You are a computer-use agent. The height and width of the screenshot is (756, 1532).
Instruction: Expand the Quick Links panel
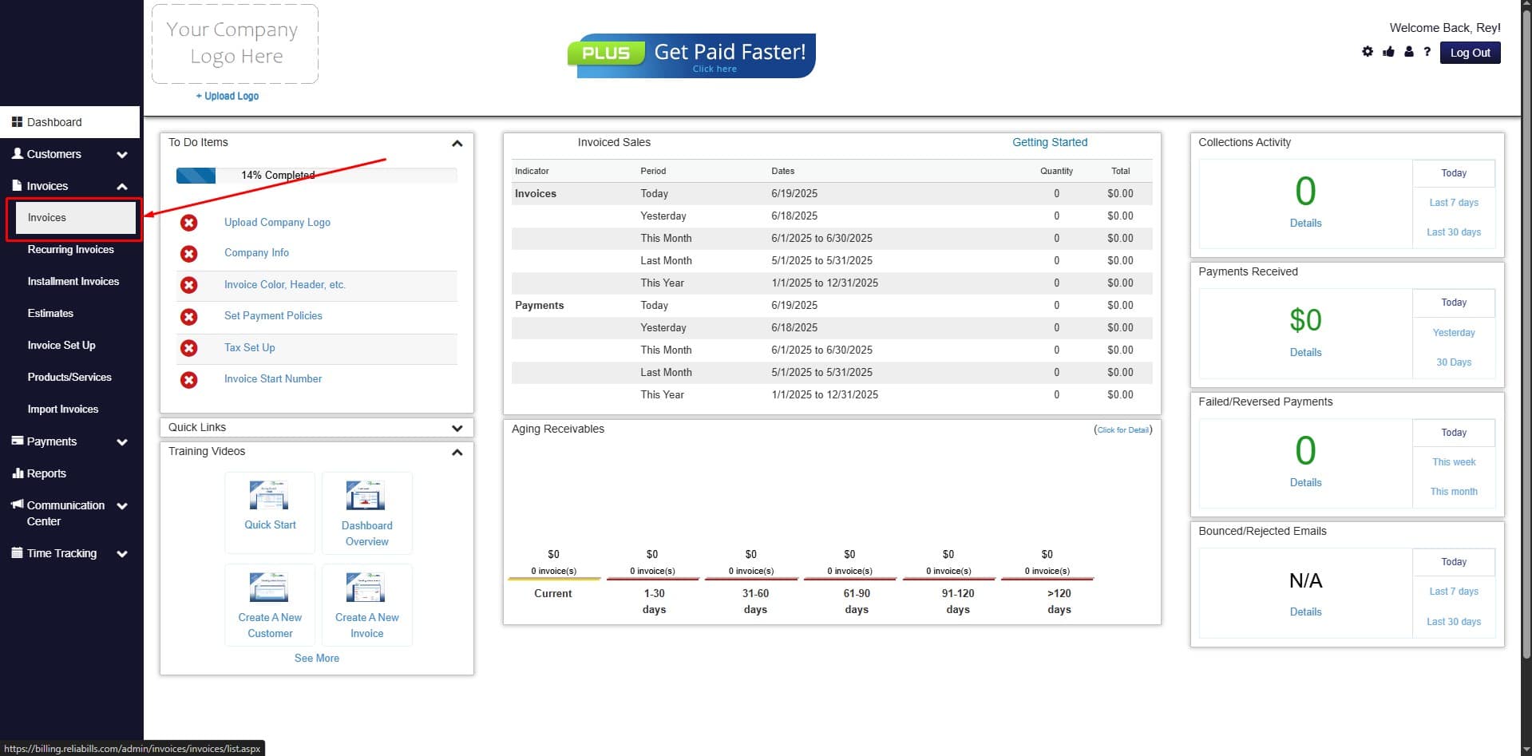(x=457, y=428)
